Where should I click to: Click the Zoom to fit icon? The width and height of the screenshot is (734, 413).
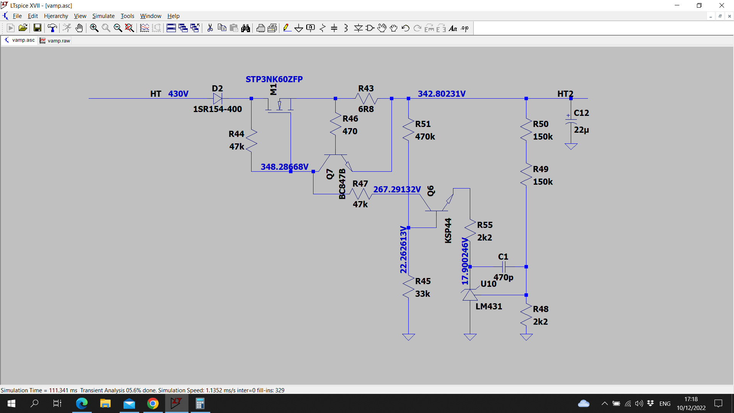coord(130,28)
